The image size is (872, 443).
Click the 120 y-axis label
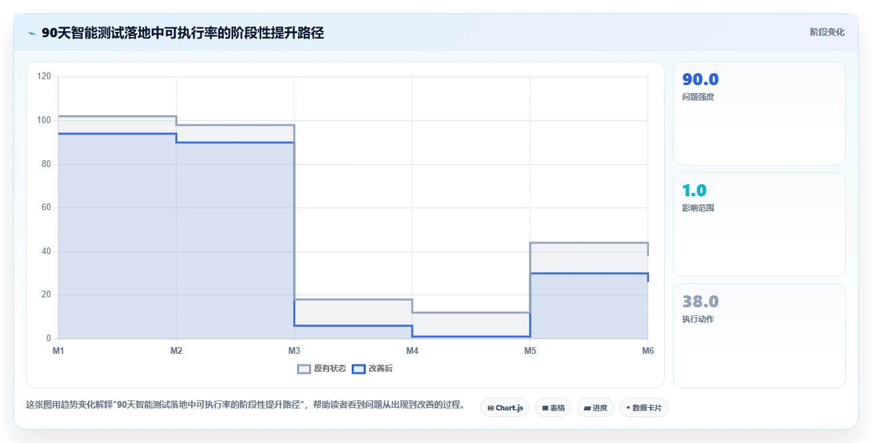click(x=44, y=76)
